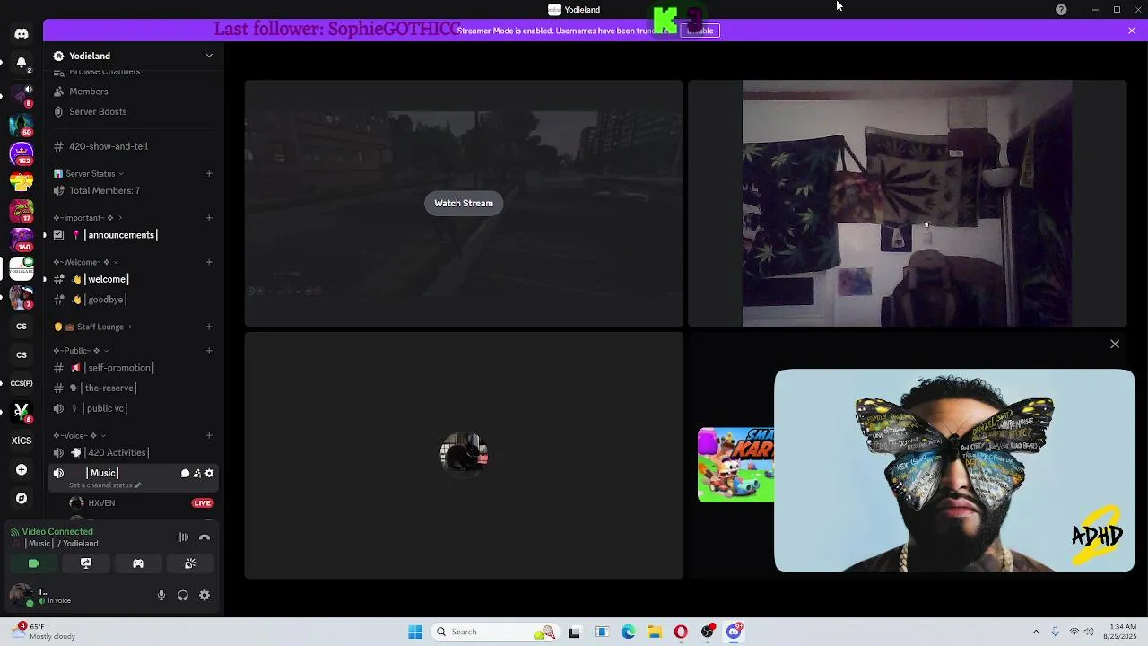This screenshot has width=1148, height=646.
Task: Add a Server plus button
Action: [x=22, y=469]
